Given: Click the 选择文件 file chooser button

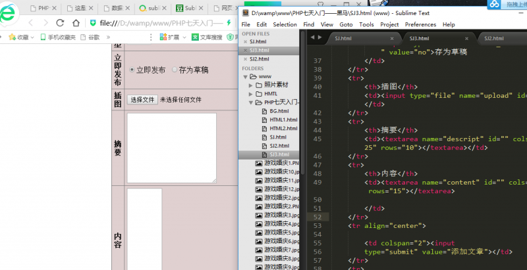Looking at the screenshot, I should [142, 100].
